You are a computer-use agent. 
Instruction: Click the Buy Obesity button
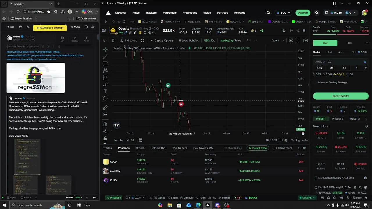(x=341, y=96)
